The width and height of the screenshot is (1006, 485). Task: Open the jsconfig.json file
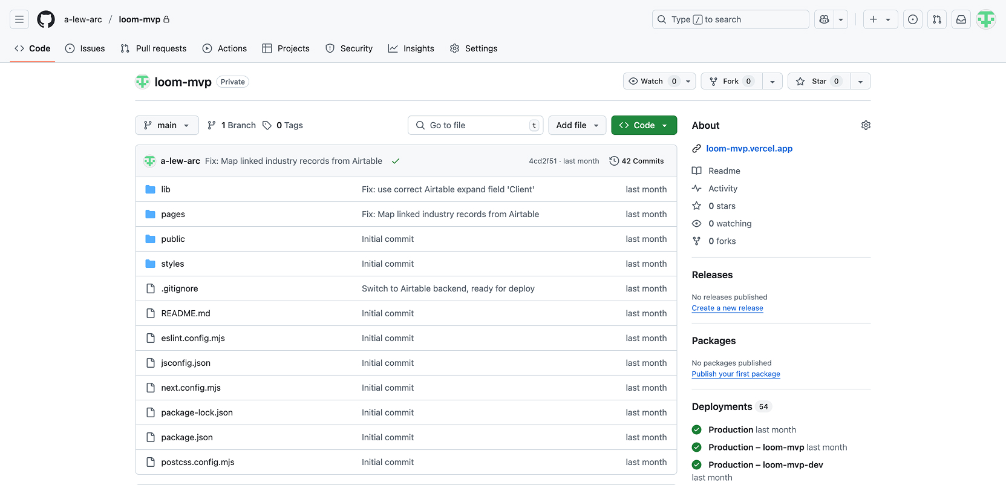pyautogui.click(x=186, y=363)
